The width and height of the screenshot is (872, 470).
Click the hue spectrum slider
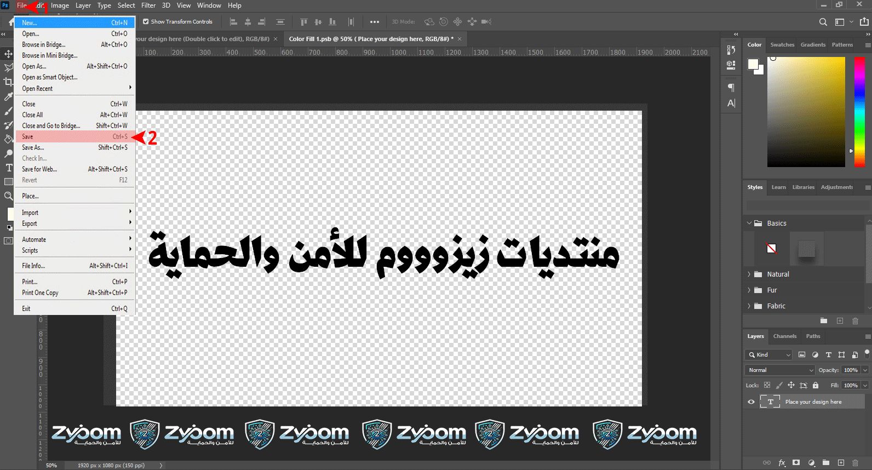859,112
